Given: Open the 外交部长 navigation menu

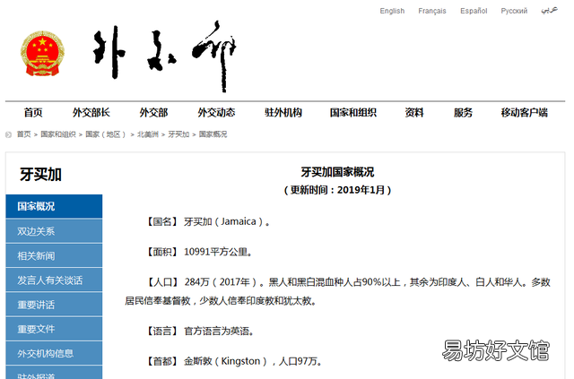Looking at the screenshot, I should [x=91, y=113].
